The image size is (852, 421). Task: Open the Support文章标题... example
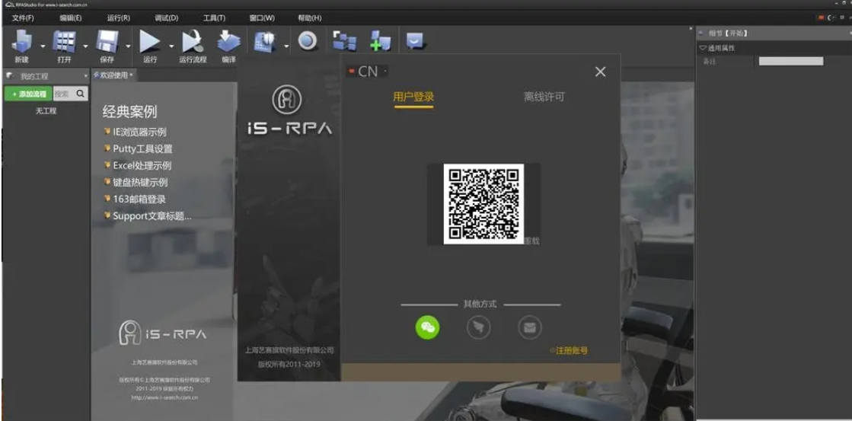coord(152,216)
